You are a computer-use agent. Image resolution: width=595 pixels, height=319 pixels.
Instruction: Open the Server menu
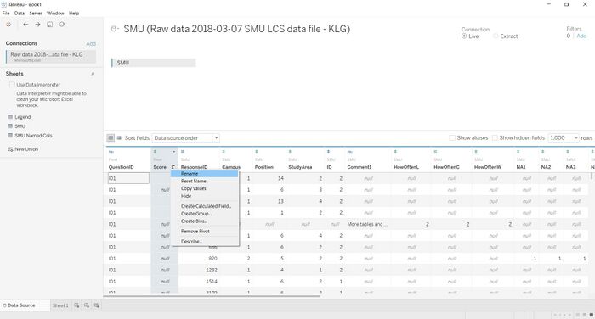tap(36, 14)
